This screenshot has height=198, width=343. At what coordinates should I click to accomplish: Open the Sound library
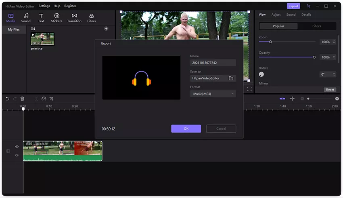[x=26, y=18]
